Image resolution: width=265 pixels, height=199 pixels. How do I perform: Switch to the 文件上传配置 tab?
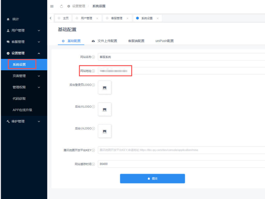coord(107,41)
